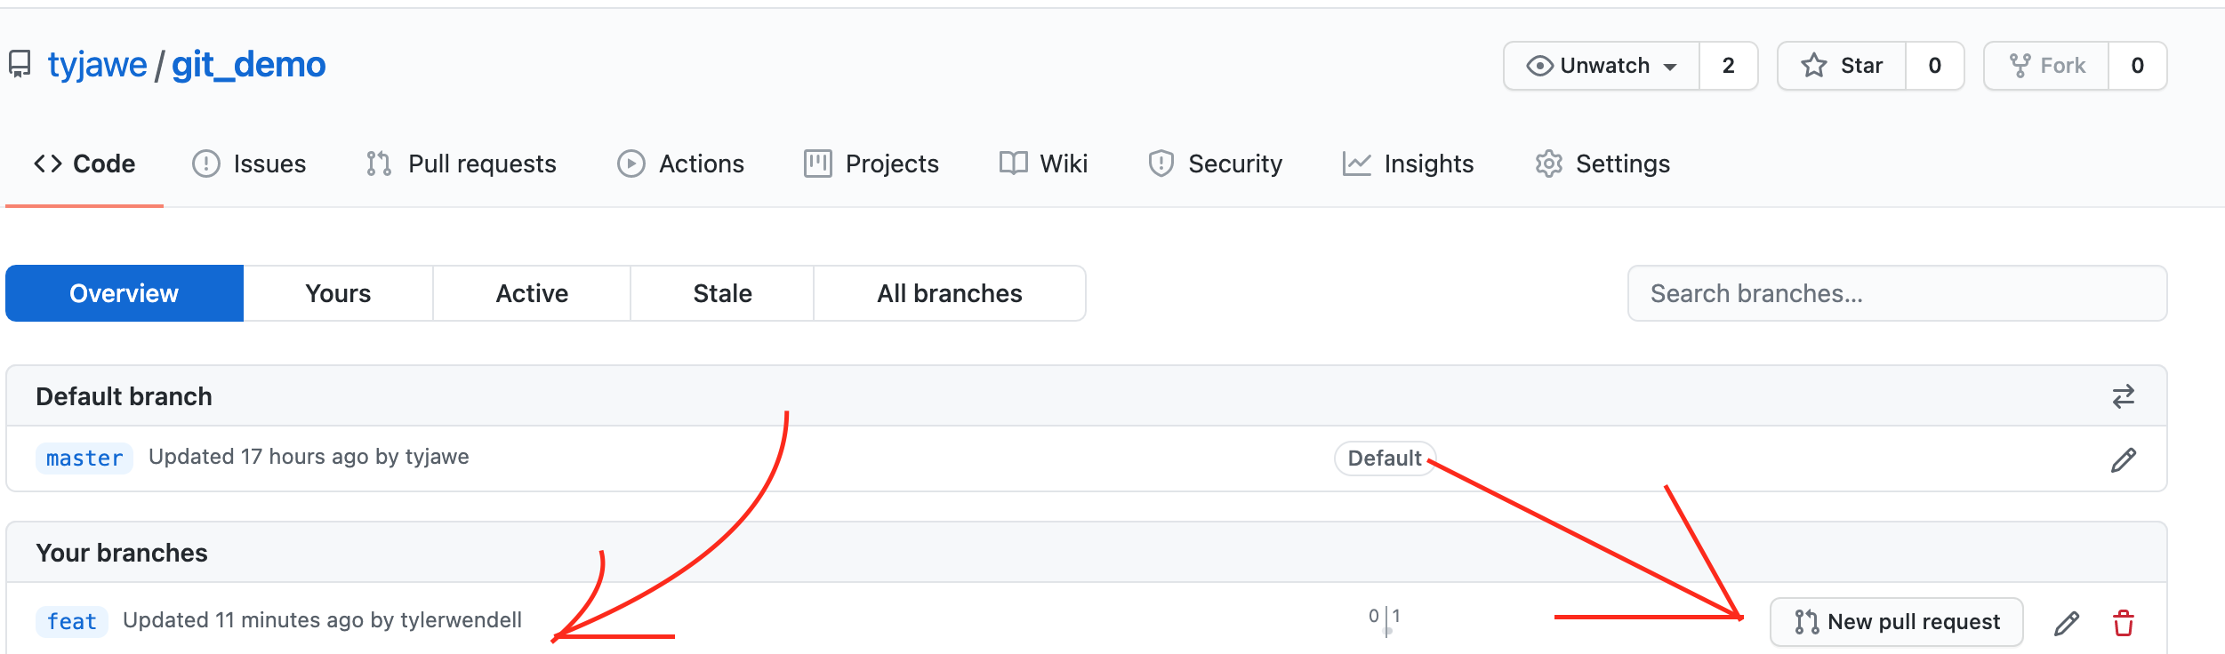Open the Pull requests tab
Viewport: 2225px width, 654px height.
pyautogui.click(x=462, y=163)
